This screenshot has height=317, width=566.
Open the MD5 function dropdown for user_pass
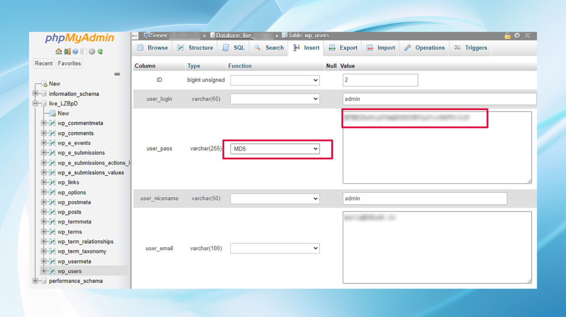[275, 149]
